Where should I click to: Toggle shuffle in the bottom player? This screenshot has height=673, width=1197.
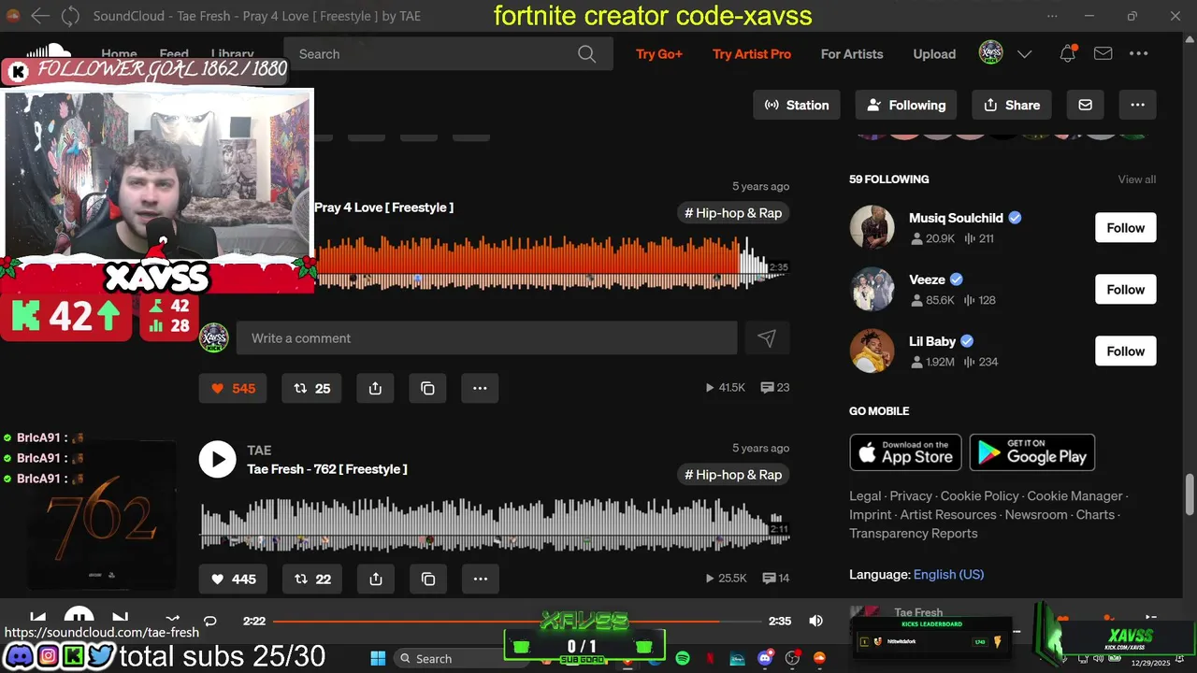pos(172,620)
